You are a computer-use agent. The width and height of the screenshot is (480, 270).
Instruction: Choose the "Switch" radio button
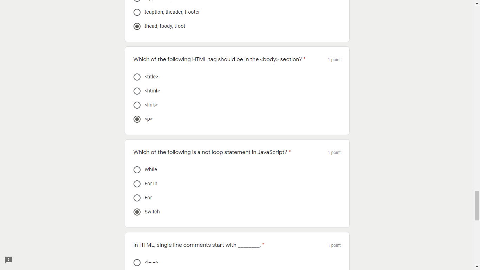(x=137, y=212)
